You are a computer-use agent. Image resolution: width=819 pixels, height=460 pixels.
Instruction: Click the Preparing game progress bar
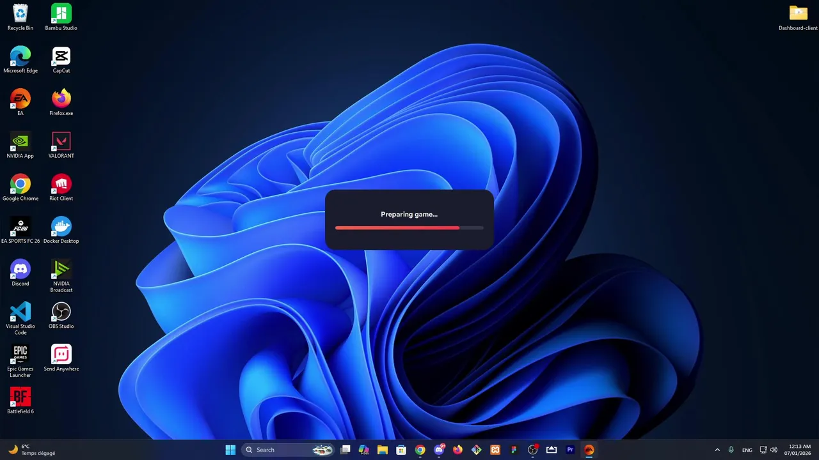[x=409, y=227]
